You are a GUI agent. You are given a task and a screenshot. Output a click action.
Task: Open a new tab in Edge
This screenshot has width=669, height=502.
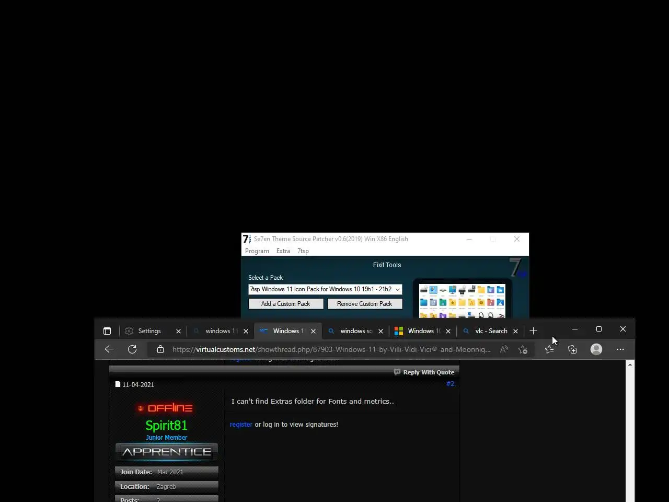pos(533,331)
